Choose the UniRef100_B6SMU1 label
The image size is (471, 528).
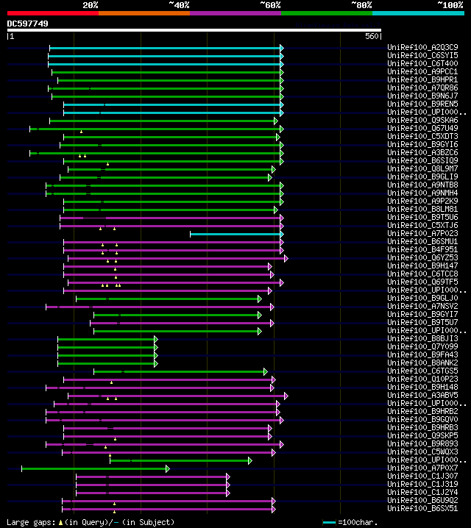422,241
